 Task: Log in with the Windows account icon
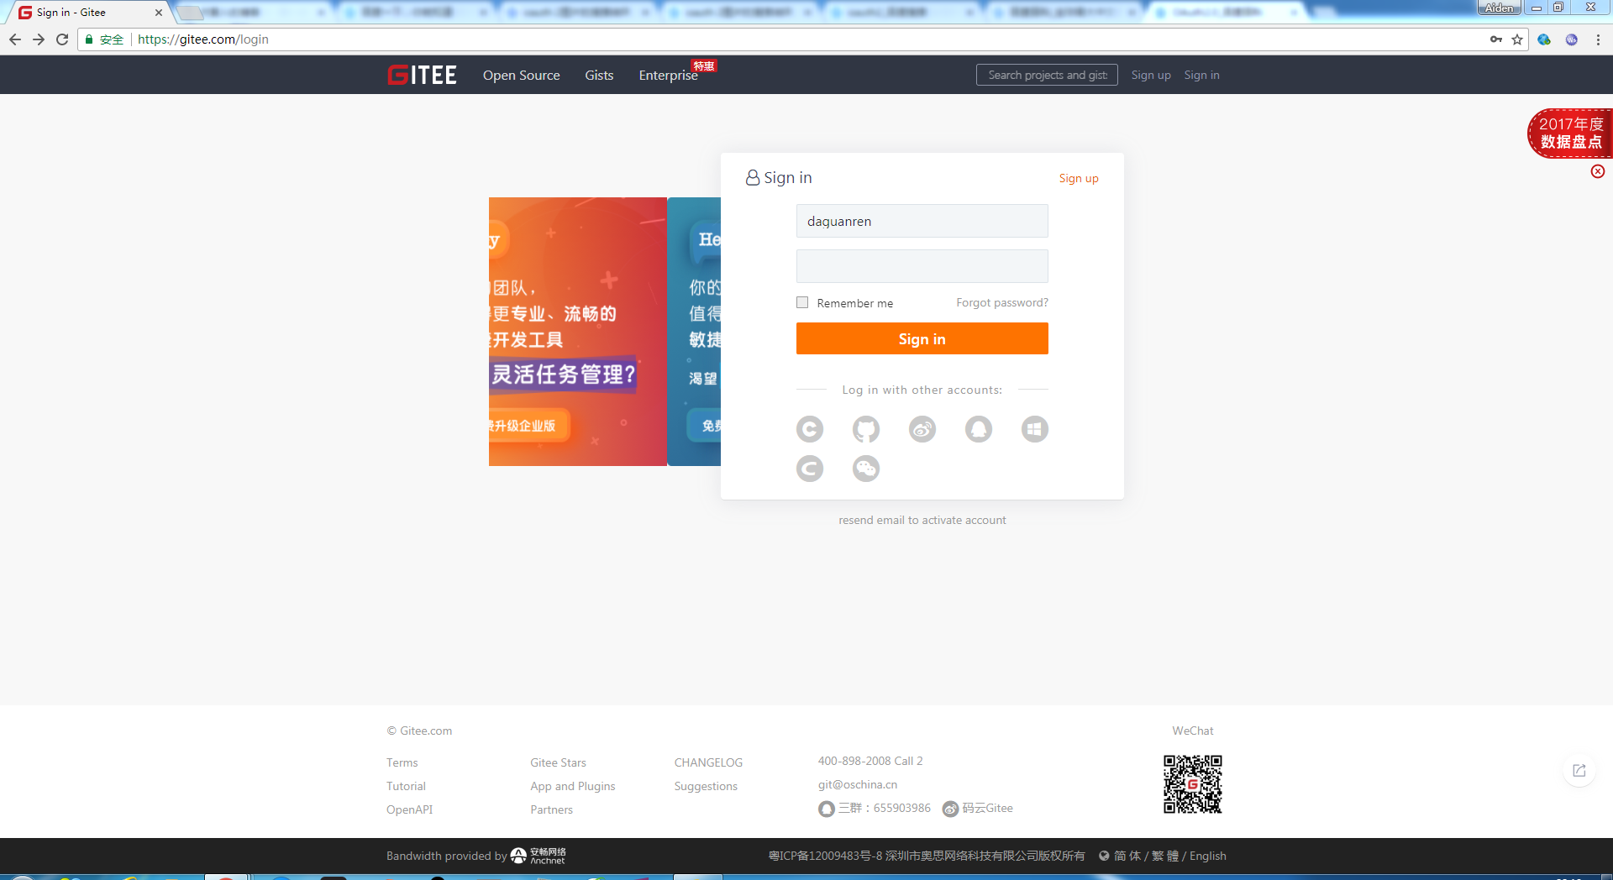click(x=1035, y=429)
